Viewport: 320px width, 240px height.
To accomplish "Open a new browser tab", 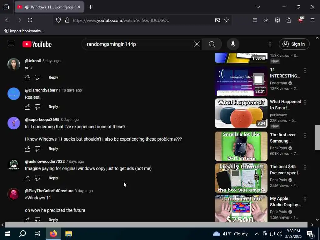I will click(90, 7).
